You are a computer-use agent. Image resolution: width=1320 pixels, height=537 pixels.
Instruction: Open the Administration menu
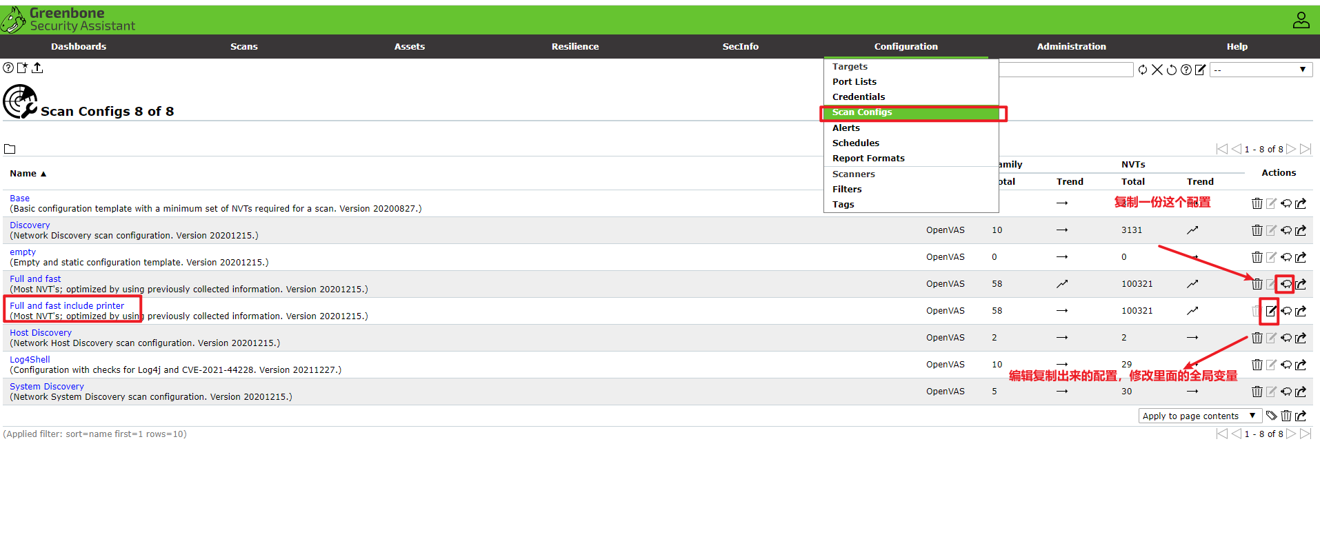[x=1072, y=46]
